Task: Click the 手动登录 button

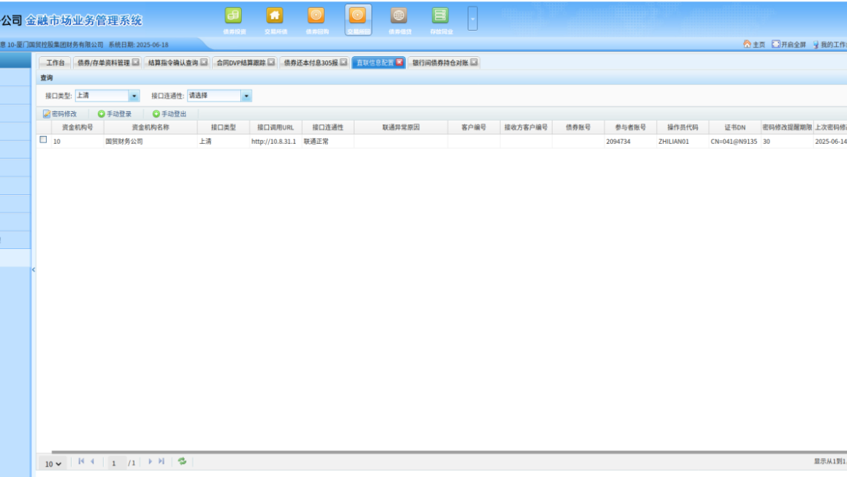Action: click(115, 114)
